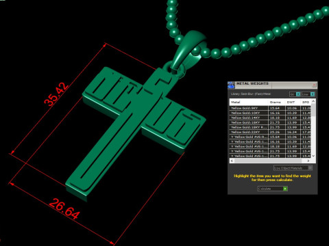Click the 16.24 DWT cell
Viewport: 329px width, 246px height.
293,132
